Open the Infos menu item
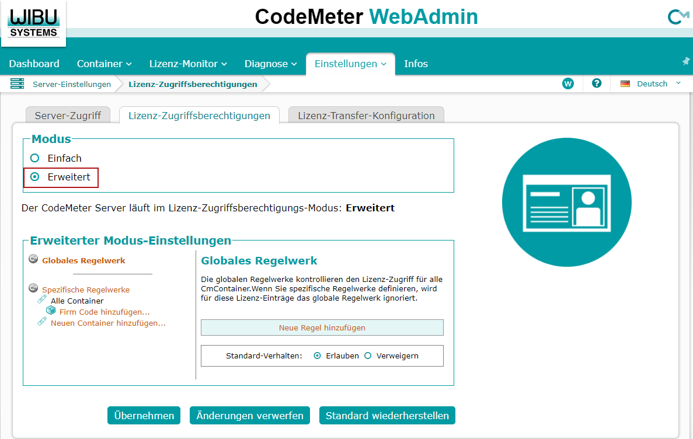This screenshot has width=693, height=439. 416,64
